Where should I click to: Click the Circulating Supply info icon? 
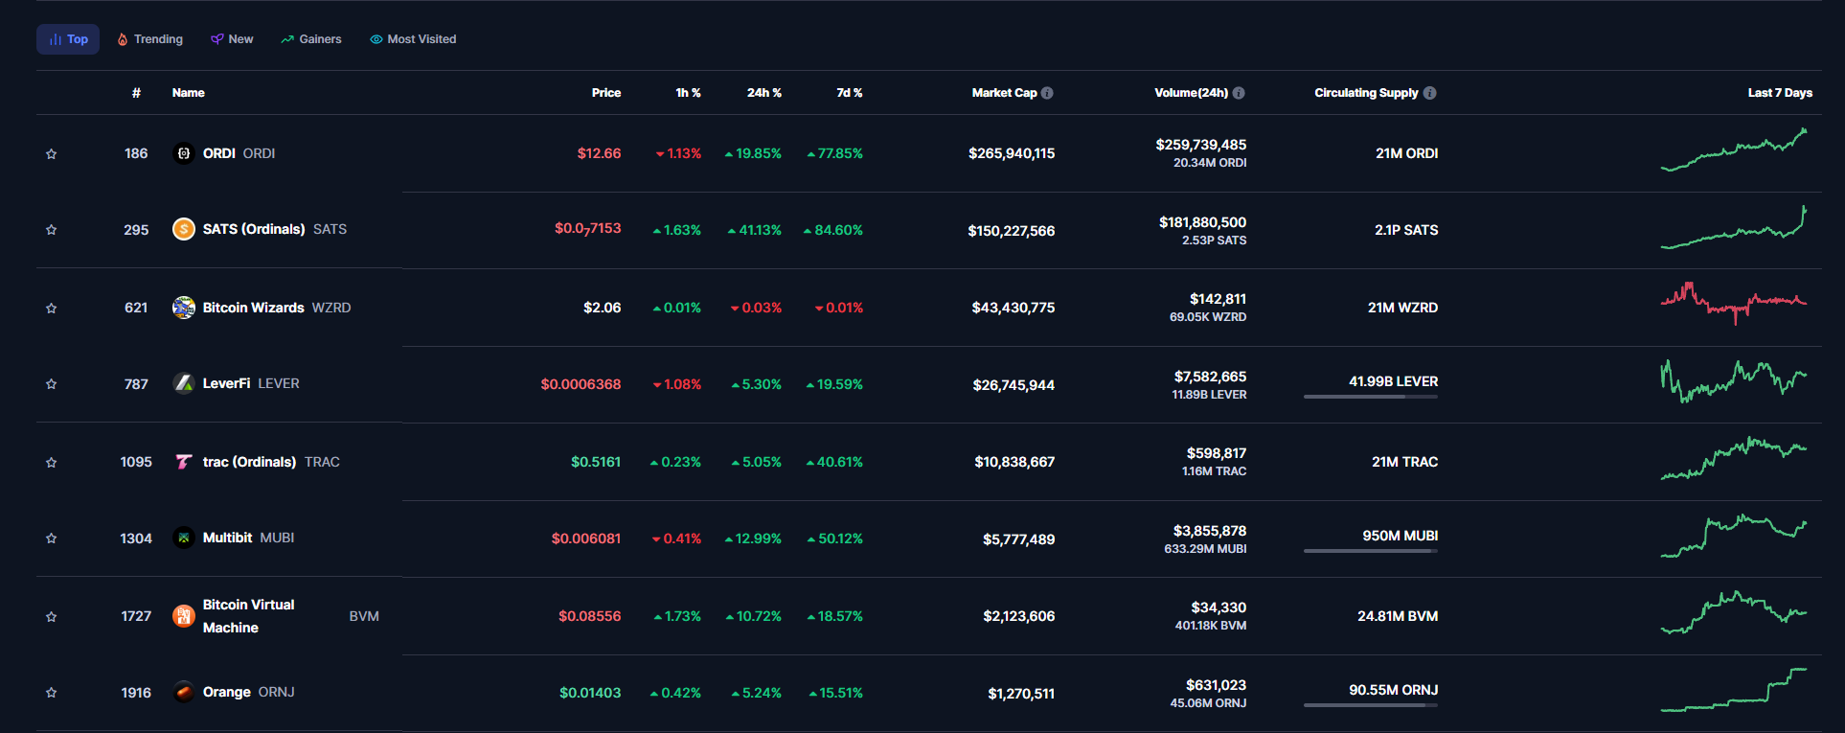coord(1429,93)
